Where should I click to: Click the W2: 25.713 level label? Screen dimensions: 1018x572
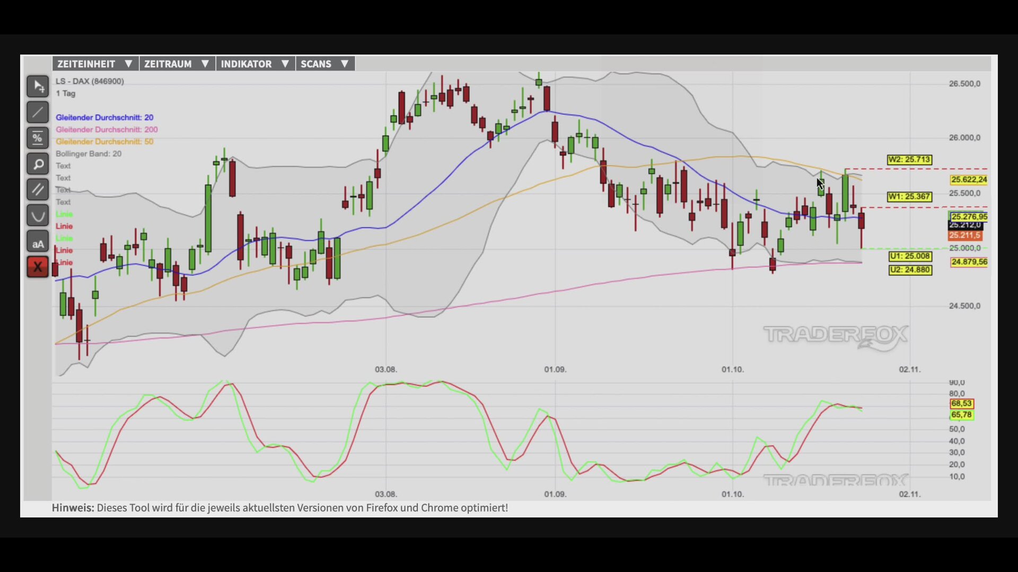[909, 159]
